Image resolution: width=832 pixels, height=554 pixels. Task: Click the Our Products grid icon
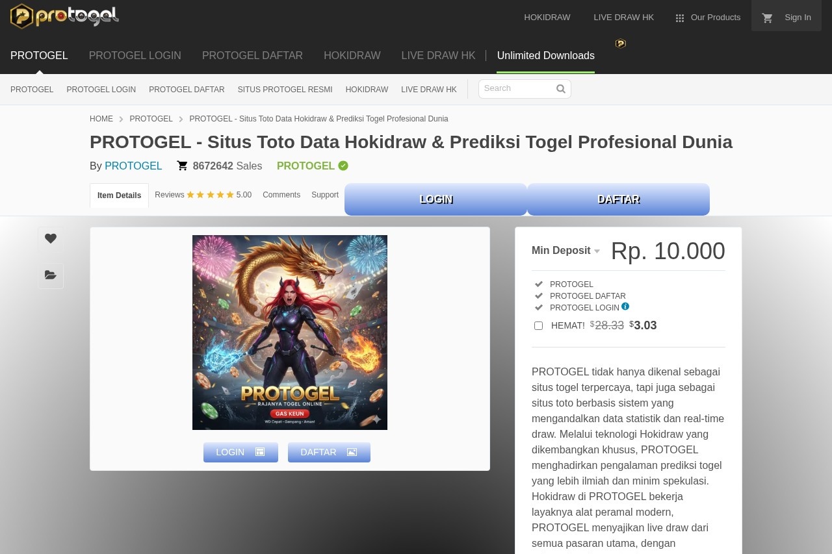pyautogui.click(x=679, y=18)
